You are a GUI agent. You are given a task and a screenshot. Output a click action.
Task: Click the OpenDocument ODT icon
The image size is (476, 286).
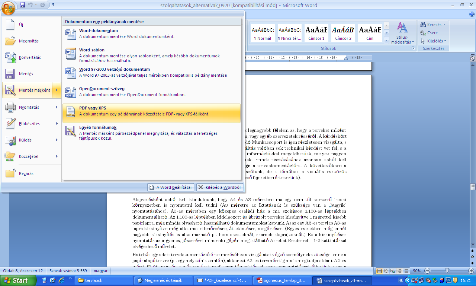(x=71, y=92)
